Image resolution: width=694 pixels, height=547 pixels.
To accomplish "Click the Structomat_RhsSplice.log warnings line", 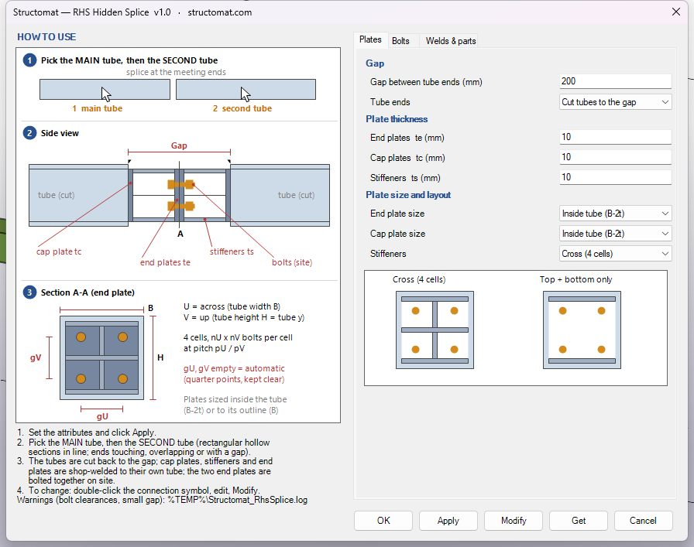I will pos(162,500).
